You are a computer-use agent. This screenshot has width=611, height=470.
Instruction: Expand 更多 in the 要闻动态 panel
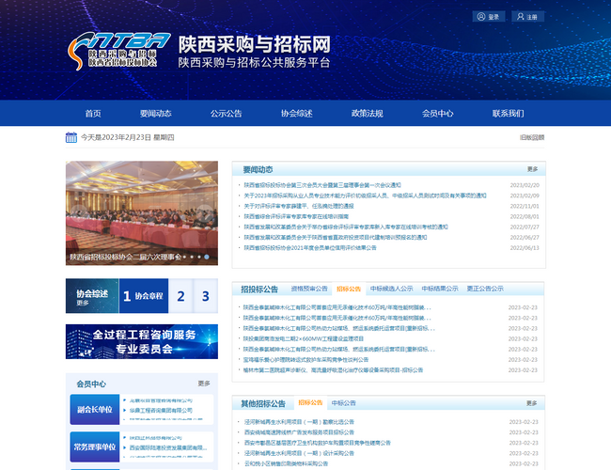point(533,169)
